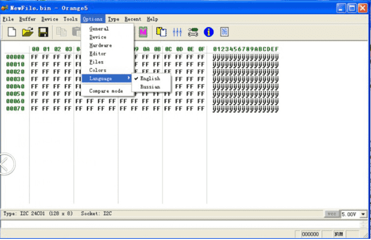Choose Hardware in Options menu

pos(108,45)
